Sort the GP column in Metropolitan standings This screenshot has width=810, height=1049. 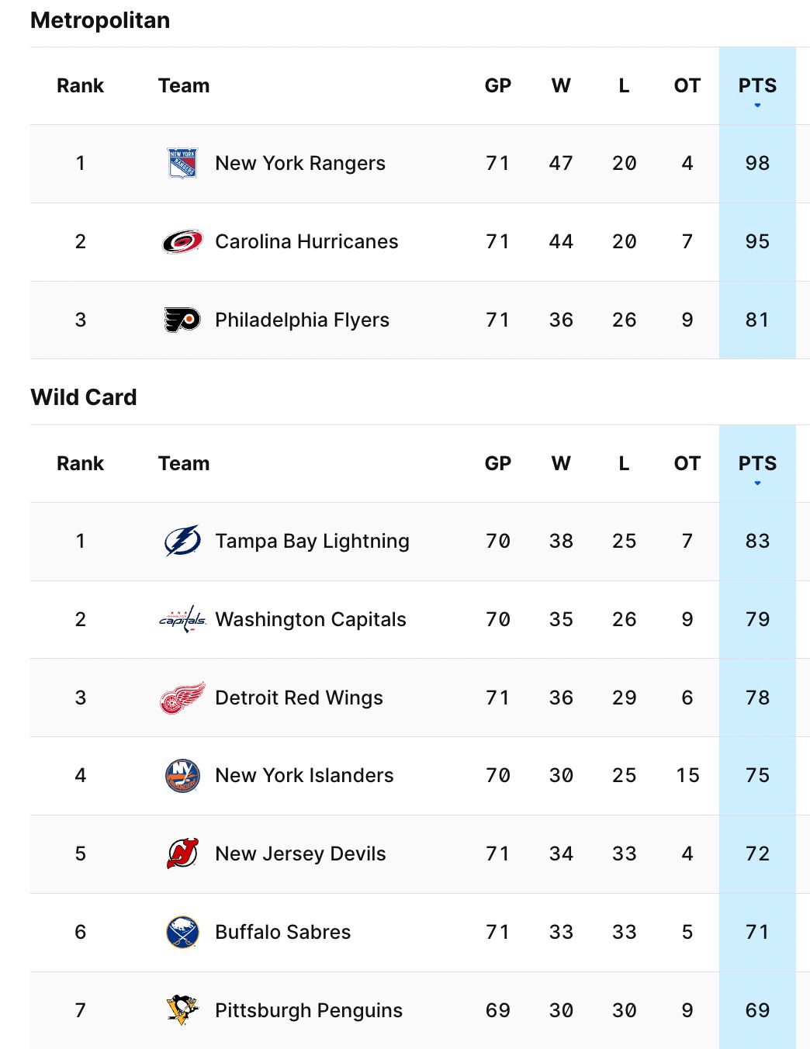click(x=498, y=85)
